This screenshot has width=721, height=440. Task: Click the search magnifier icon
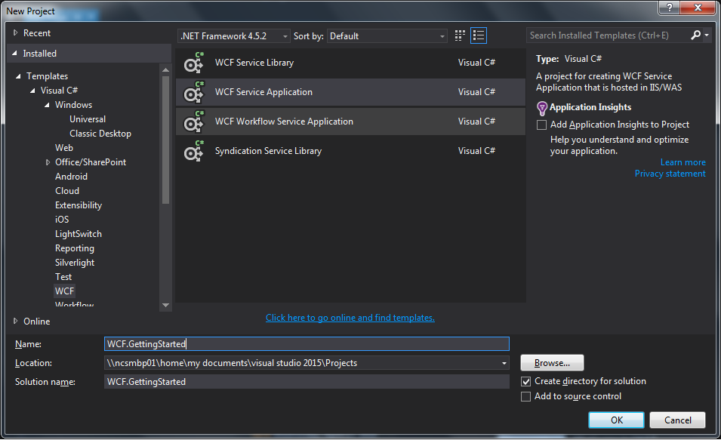click(x=695, y=35)
